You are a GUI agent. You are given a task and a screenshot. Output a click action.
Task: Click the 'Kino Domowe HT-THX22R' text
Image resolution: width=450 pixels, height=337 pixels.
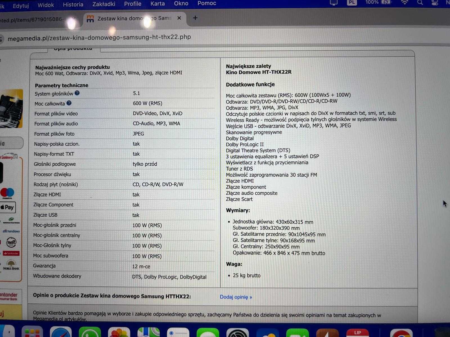click(258, 72)
